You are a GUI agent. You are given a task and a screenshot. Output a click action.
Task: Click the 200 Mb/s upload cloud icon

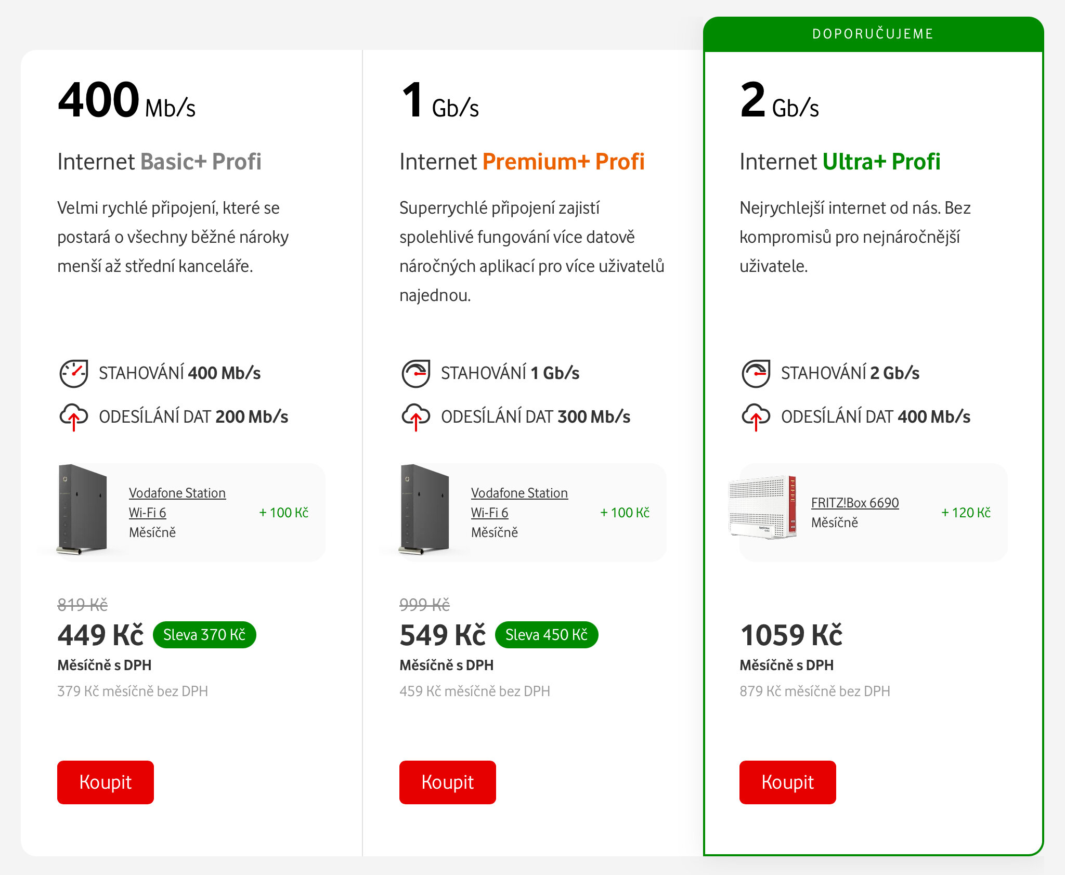[x=73, y=416]
